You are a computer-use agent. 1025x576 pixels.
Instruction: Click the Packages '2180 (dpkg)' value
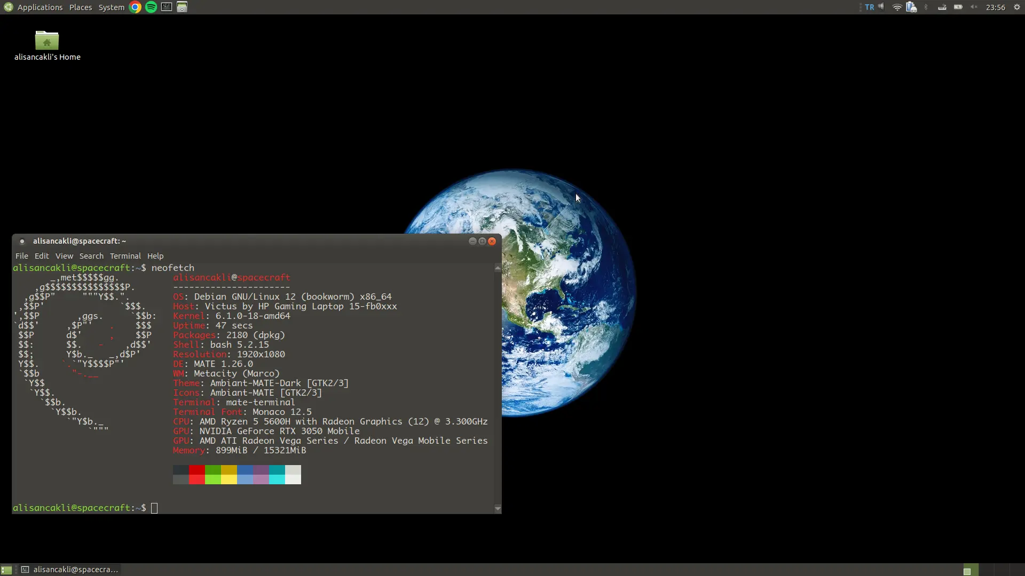click(x=255, y=335)
